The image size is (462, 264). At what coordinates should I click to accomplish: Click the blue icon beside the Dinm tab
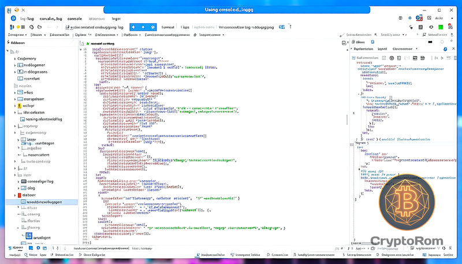pos(372,42)
